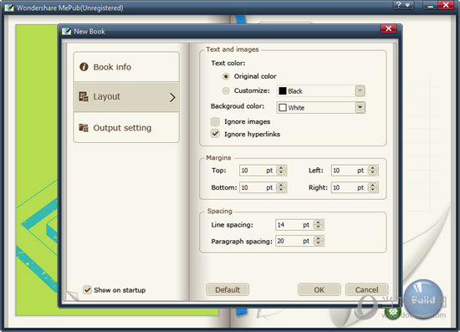Select Original color radio button
Screen dimensions: 460x332
(226, 77)
